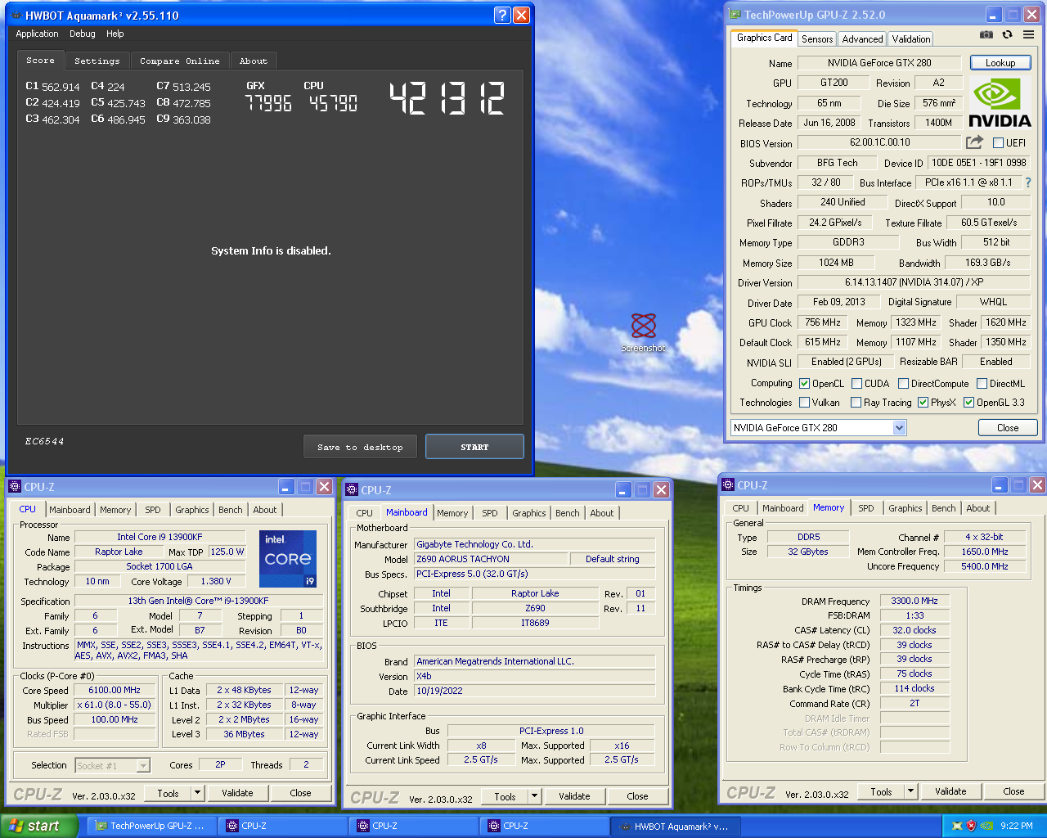Switch to GPU-Z Sensors tab
This screenshot has width=1047, height=838.
coord(817,38)
